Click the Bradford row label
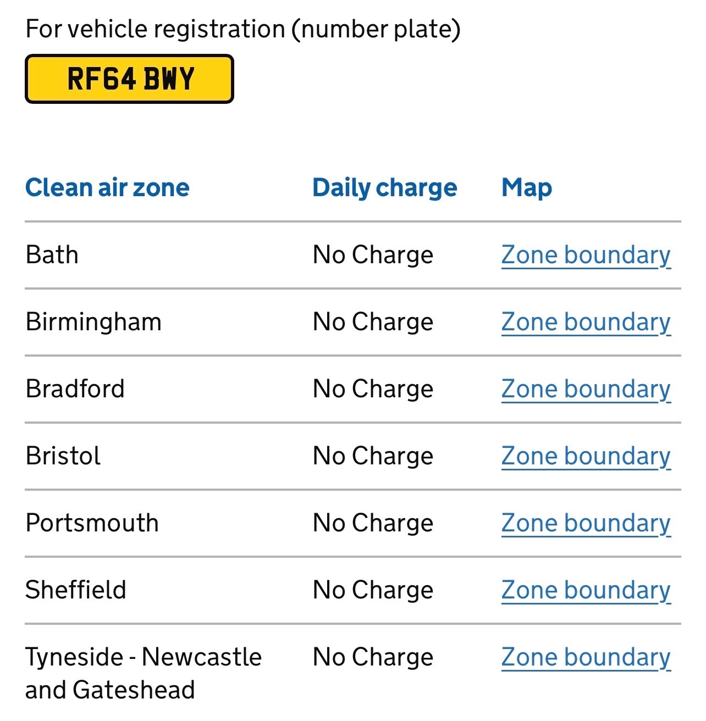706x721 pixels. pyautogui.click(x=75, y=389)
